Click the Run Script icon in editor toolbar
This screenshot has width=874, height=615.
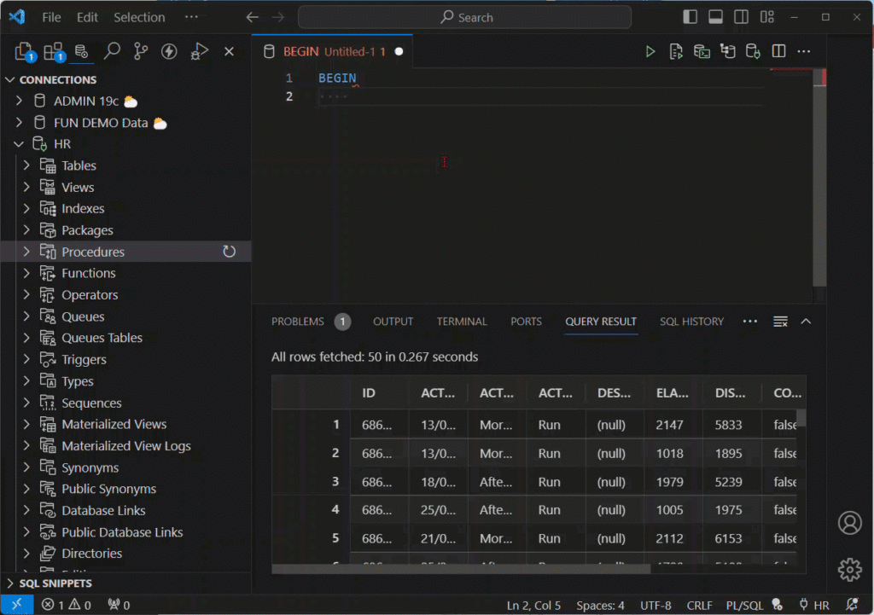(676, 52)
